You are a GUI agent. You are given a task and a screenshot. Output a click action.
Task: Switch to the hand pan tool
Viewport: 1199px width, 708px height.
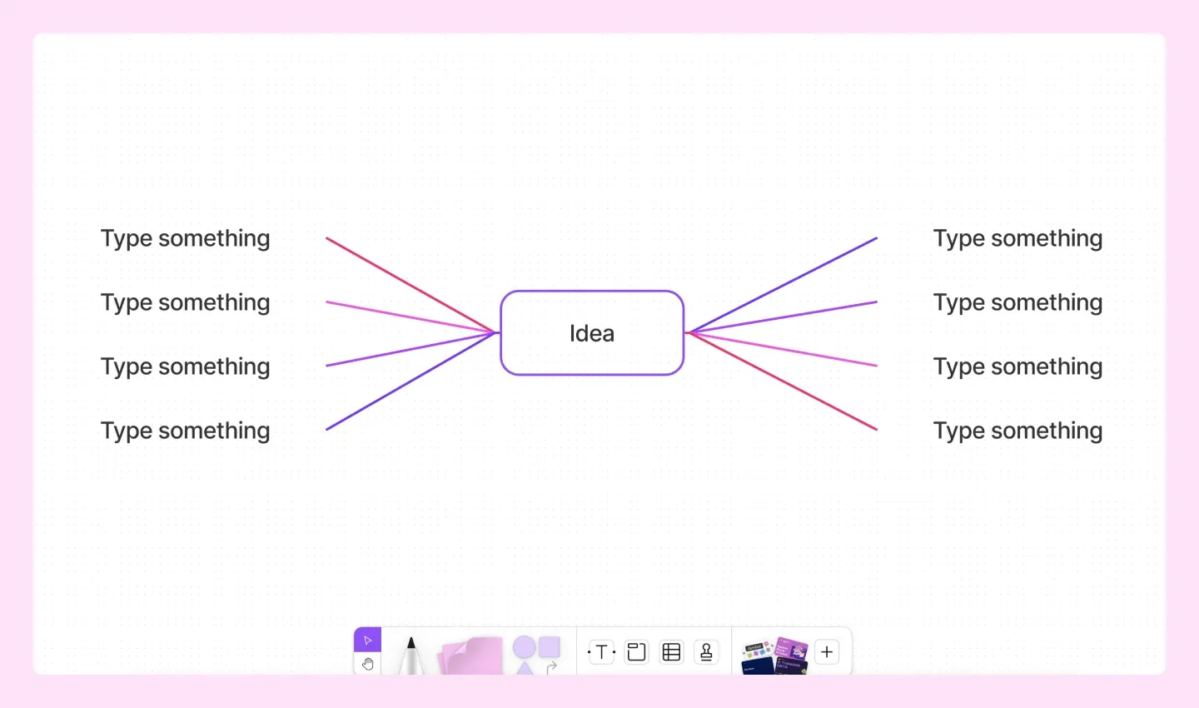point(367,664)
